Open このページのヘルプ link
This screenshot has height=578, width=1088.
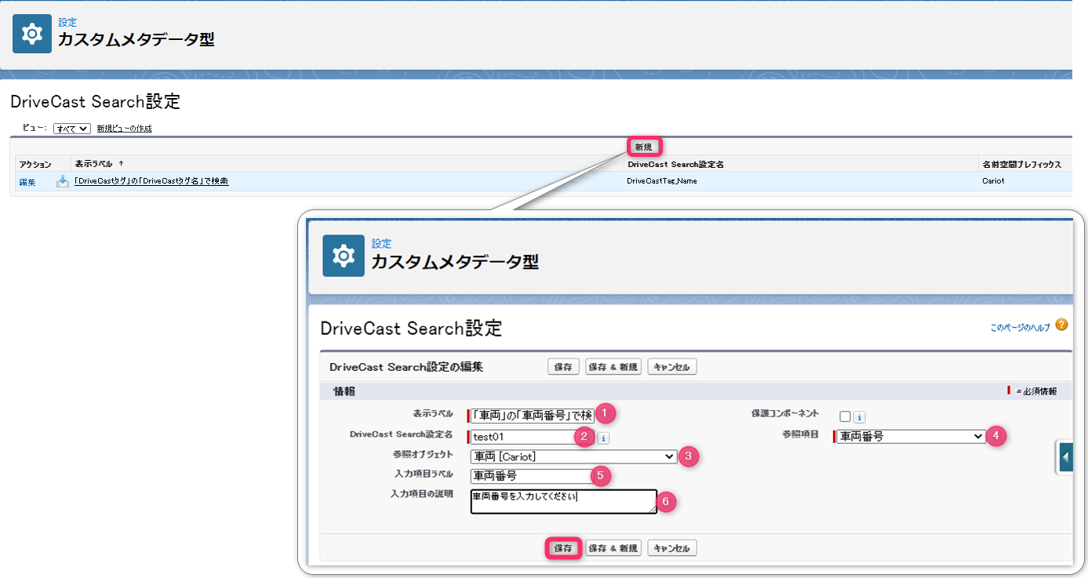[x=1020, y=328]
